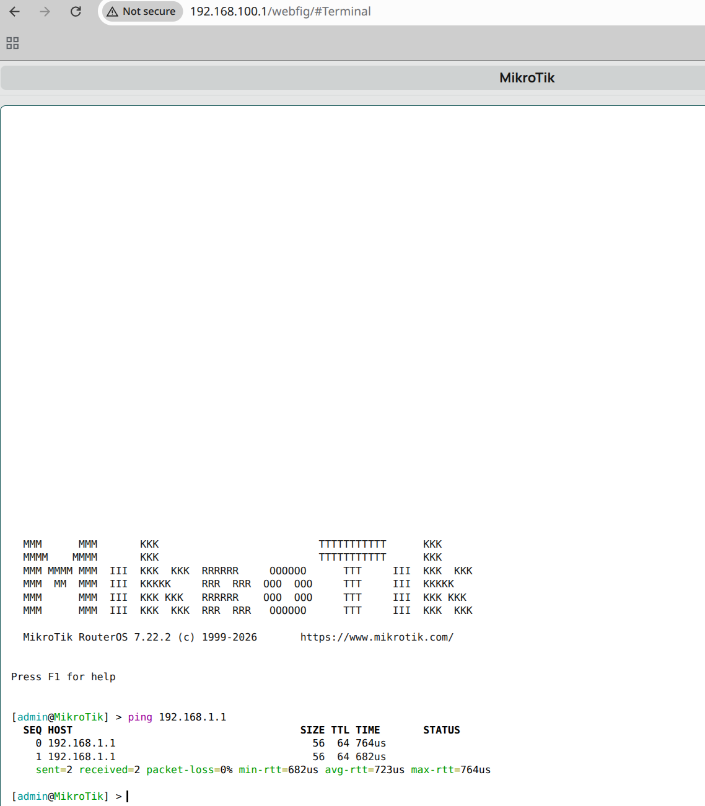Click the STATUS column header
The height and width of the screenshot is (806, 705).
coord(442,730)
